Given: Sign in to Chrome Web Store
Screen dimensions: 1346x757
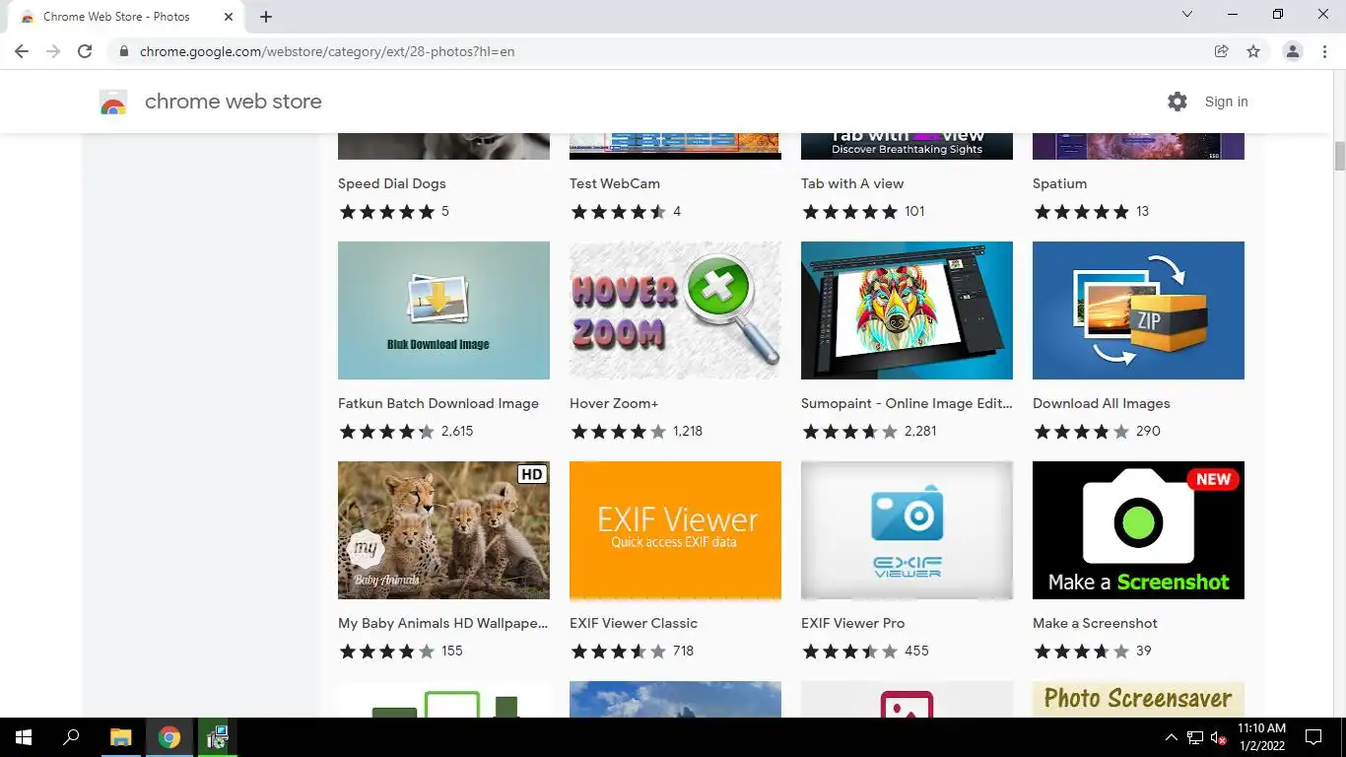Looking at the screenshot, I should 1226,102.
